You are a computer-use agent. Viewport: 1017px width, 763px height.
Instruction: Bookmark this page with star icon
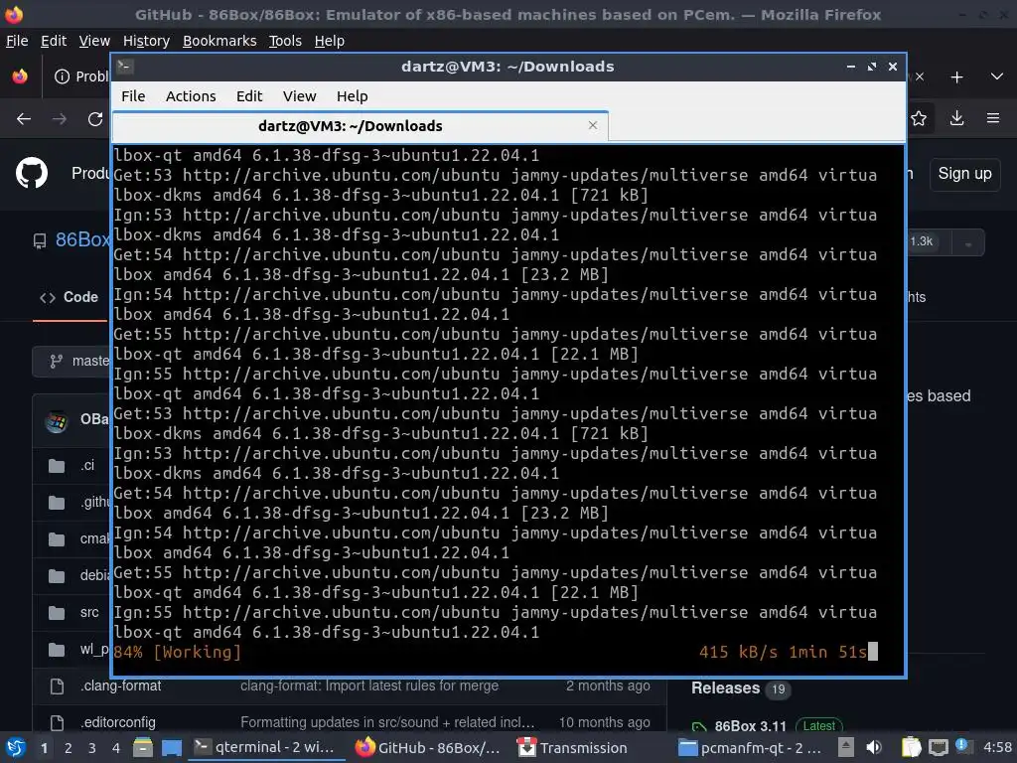tap(919, 118)
